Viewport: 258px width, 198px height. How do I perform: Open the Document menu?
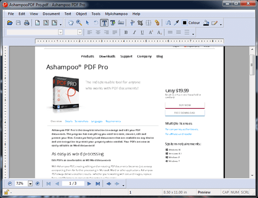coord(51,14)
